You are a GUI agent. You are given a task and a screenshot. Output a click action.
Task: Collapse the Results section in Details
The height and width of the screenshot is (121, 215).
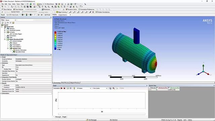tap(1, 83)
